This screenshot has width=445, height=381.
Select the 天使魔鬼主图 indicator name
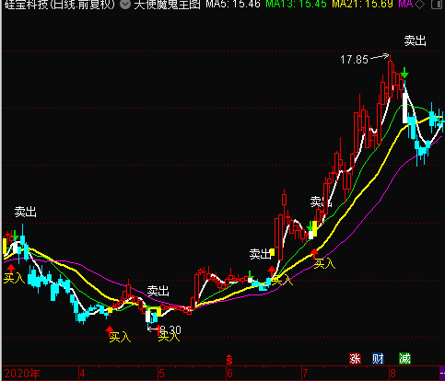[x=167, y=4]
